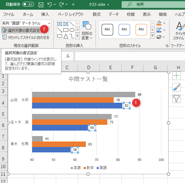Click the Undo arrow icon
Viewport: 185px width, 183px height.
(x=50, y=5)
